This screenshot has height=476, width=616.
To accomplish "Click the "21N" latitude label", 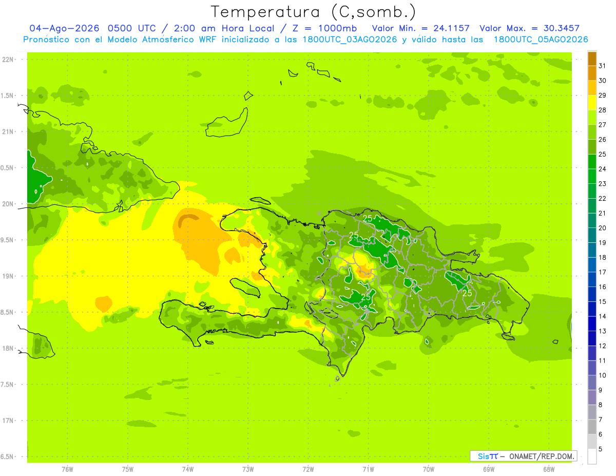I will click(x=9, y=132).
